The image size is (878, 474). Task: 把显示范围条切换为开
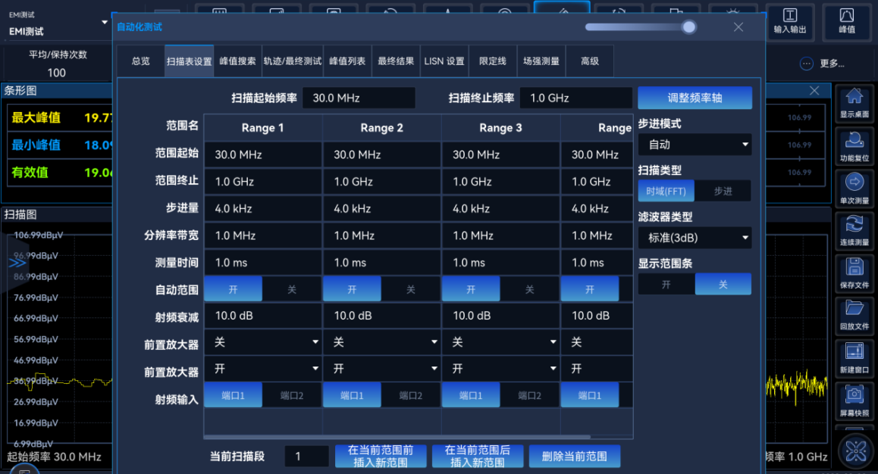(x=666, y=285)
